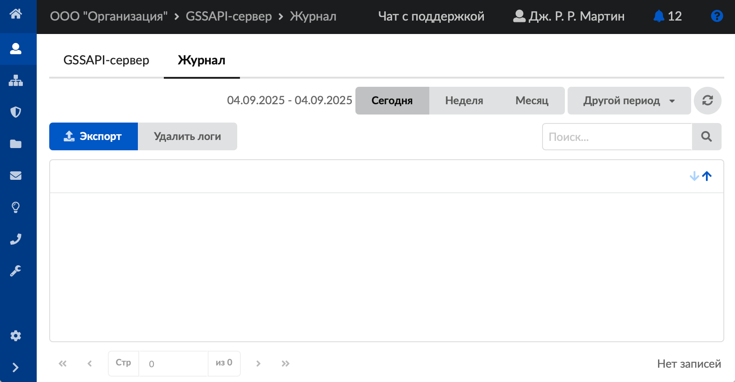Viewport: 735px width, 382px height.
Task: Open the Другой период dropdown
Action: click(629, 101)
